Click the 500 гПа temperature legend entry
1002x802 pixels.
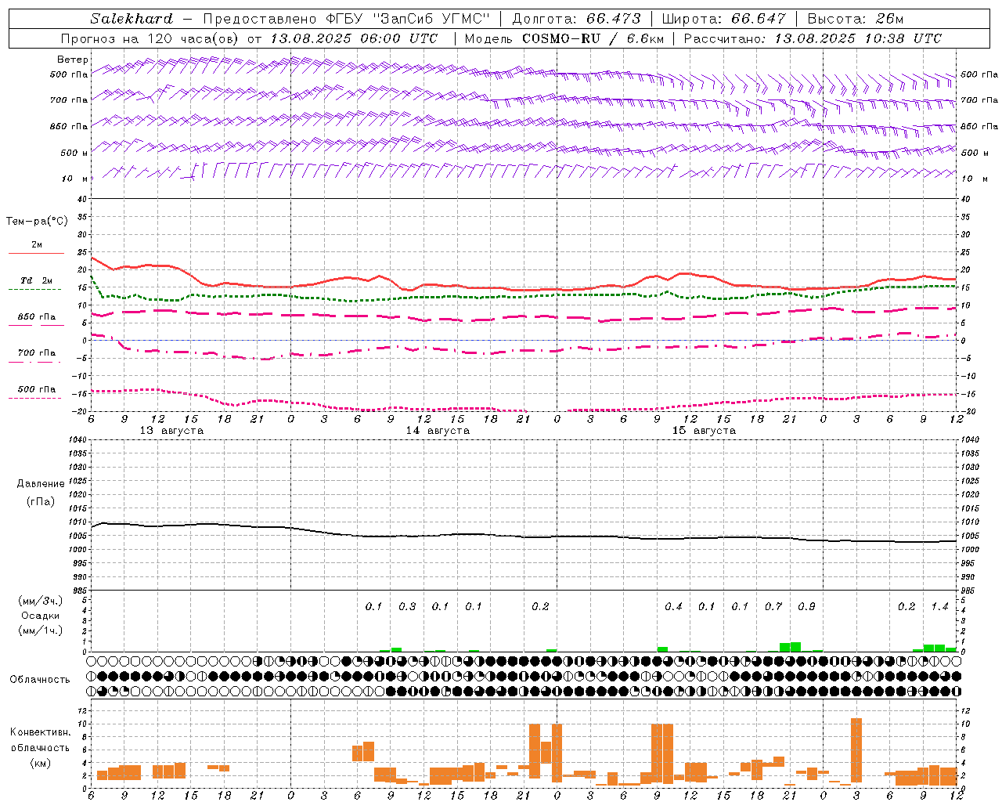(36, 389)
